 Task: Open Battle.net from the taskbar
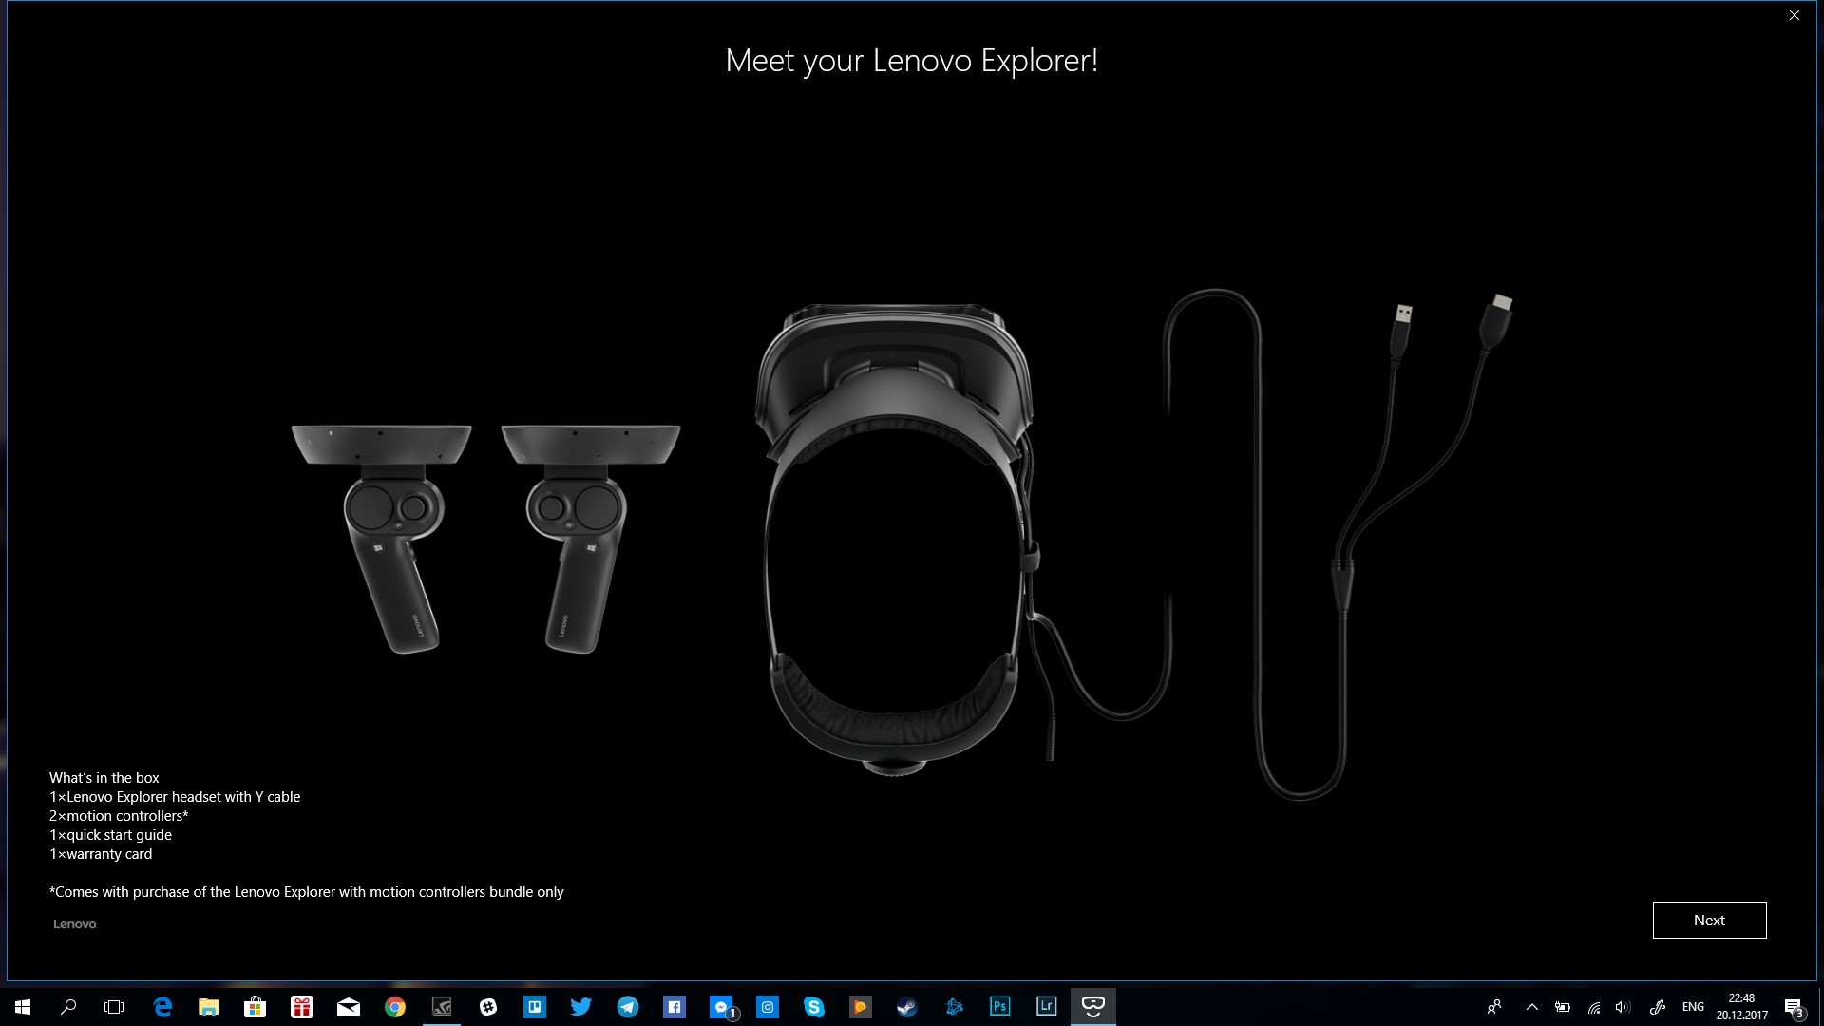pos(954,1006)
